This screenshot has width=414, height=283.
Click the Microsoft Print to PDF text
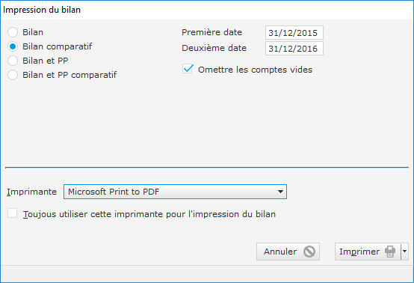tap(114, 192)
